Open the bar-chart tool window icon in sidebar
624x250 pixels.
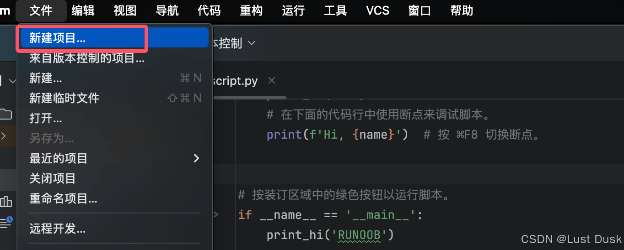(x=5, y=201)
